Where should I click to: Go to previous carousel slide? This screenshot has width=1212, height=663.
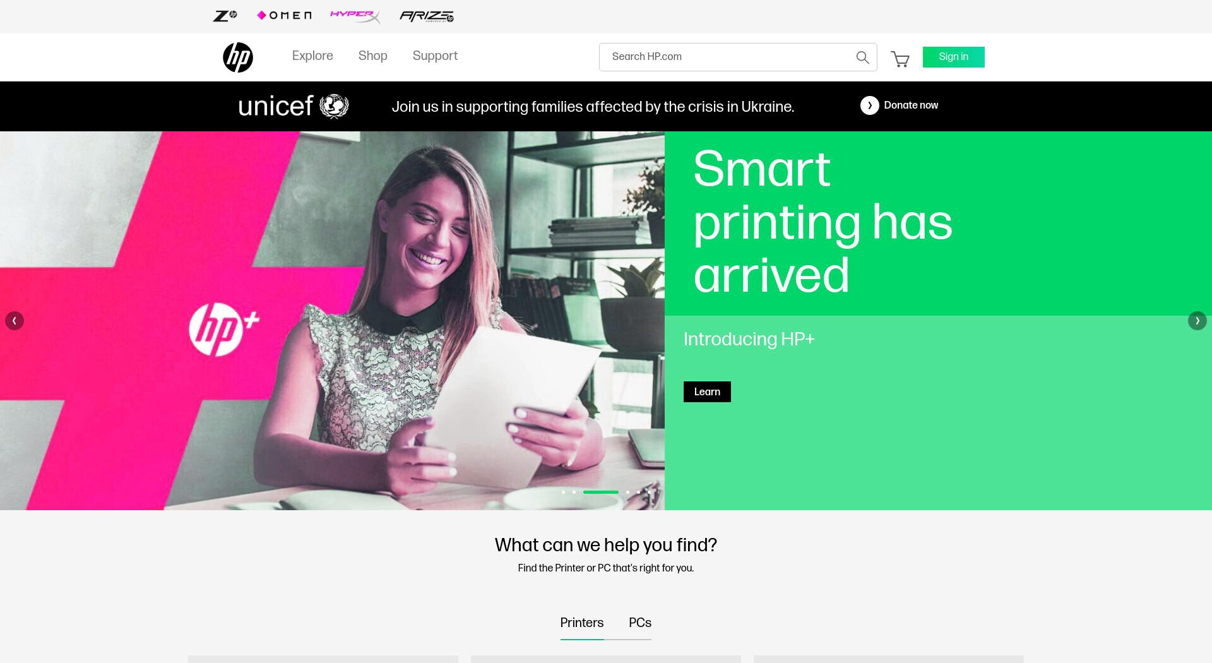pyautogui.click(x=15, y=321)
